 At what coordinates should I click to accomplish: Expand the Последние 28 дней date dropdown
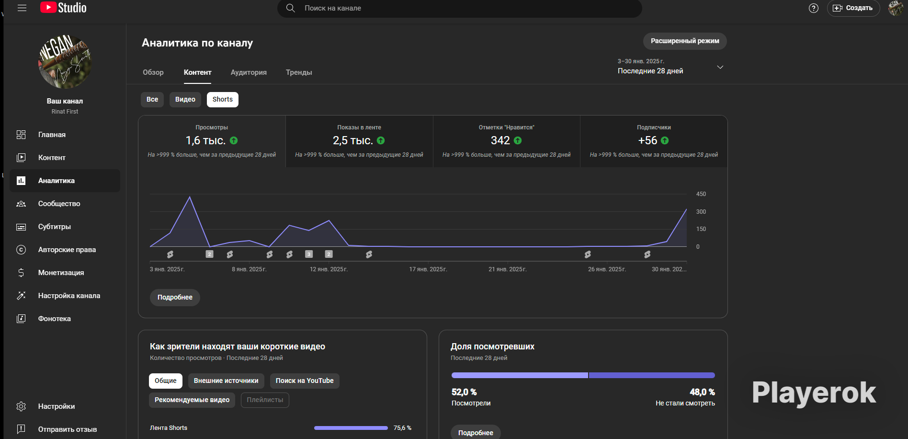(670, 67)
